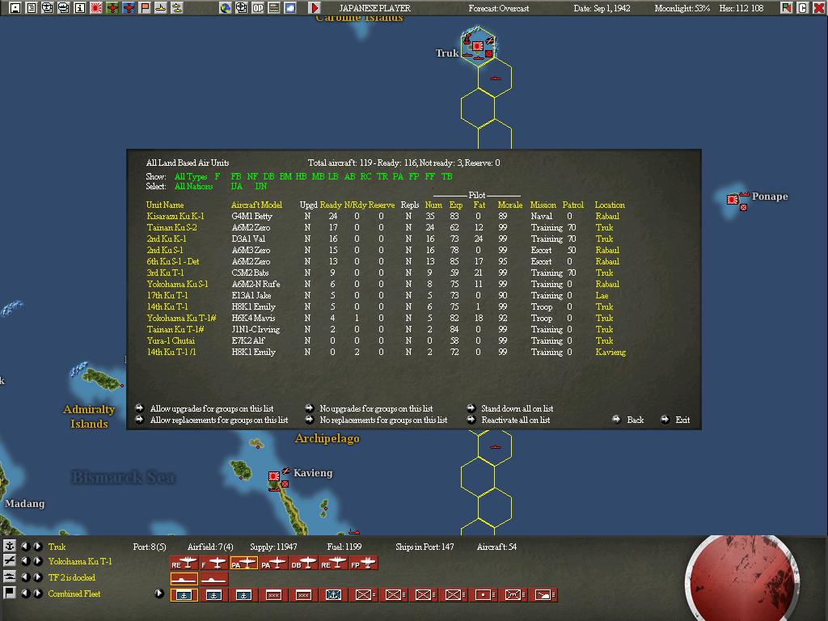Click the red plane on blue background icon
Image resolution: width=828 pixels, height=621 pixels.
pyautogui.click(x=129, y=8)
